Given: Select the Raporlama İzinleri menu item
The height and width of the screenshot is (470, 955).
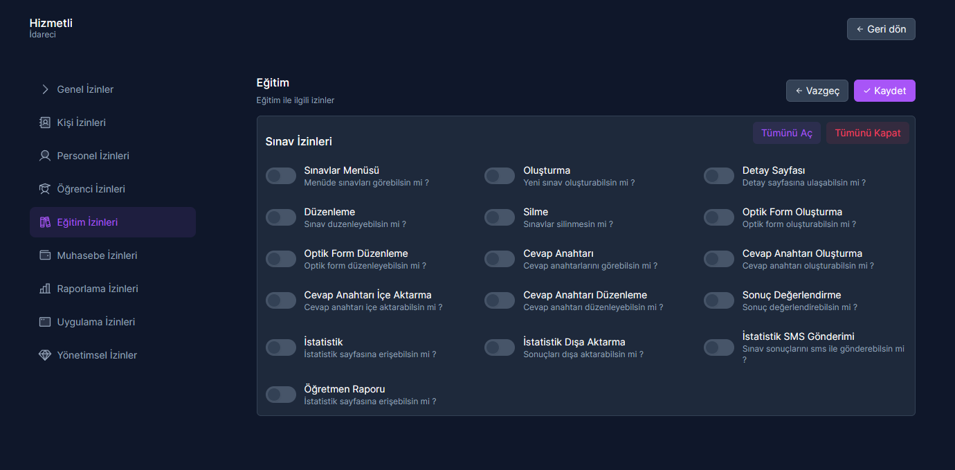Looking at the screenshot, I should click(x=113, y=289).
